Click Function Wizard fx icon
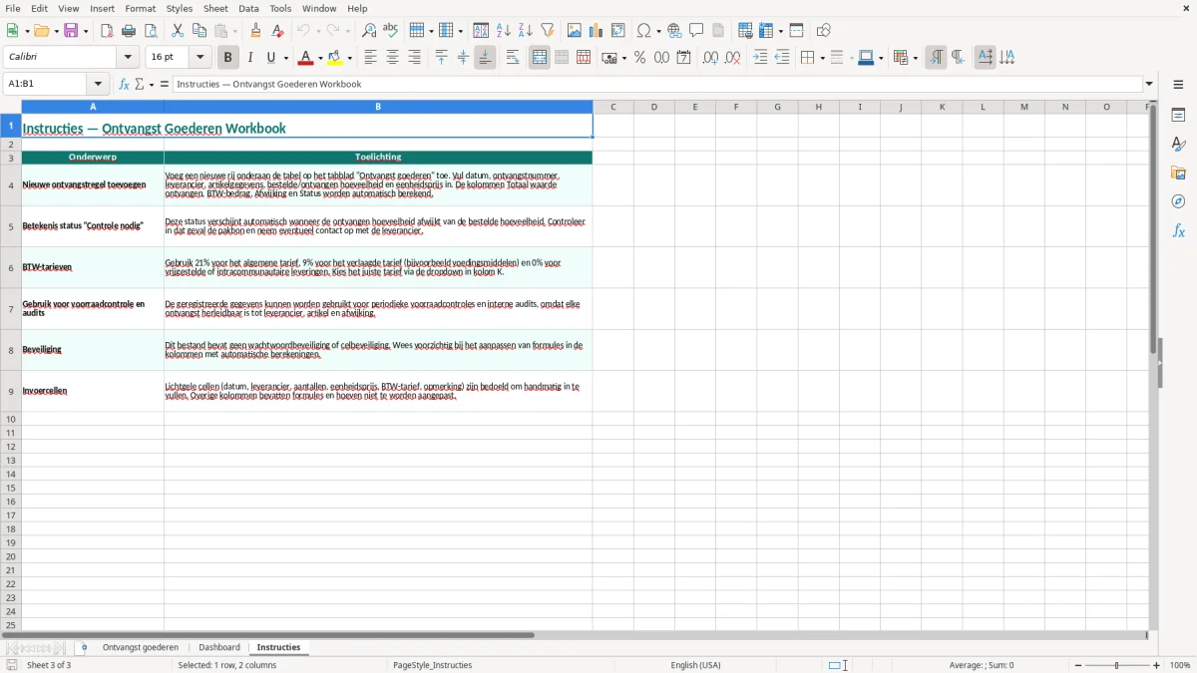Image resolution: width=1197 pixels, height=673 pixels. click(124, 84)
